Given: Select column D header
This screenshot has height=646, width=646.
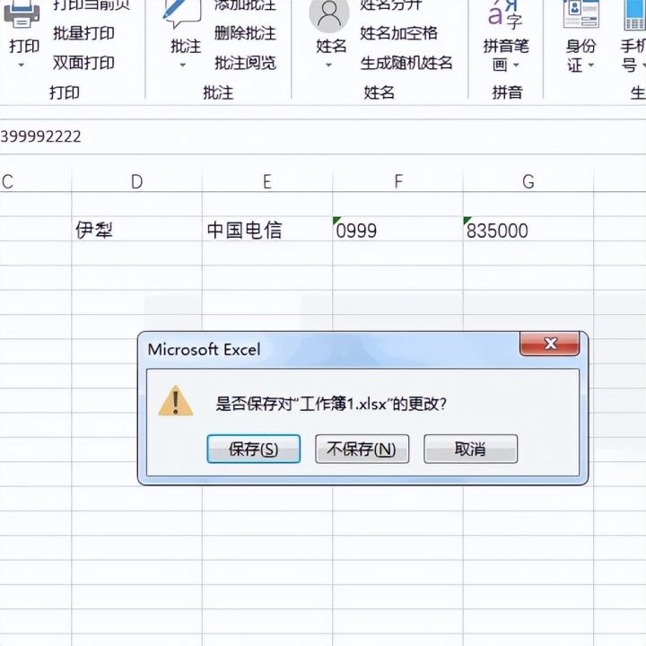Looking at the screenshot, I should (x=136, y=181).
